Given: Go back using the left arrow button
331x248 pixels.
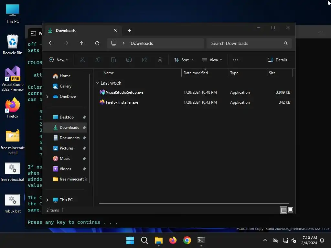Looking at the screenshot, I should 51,43.
